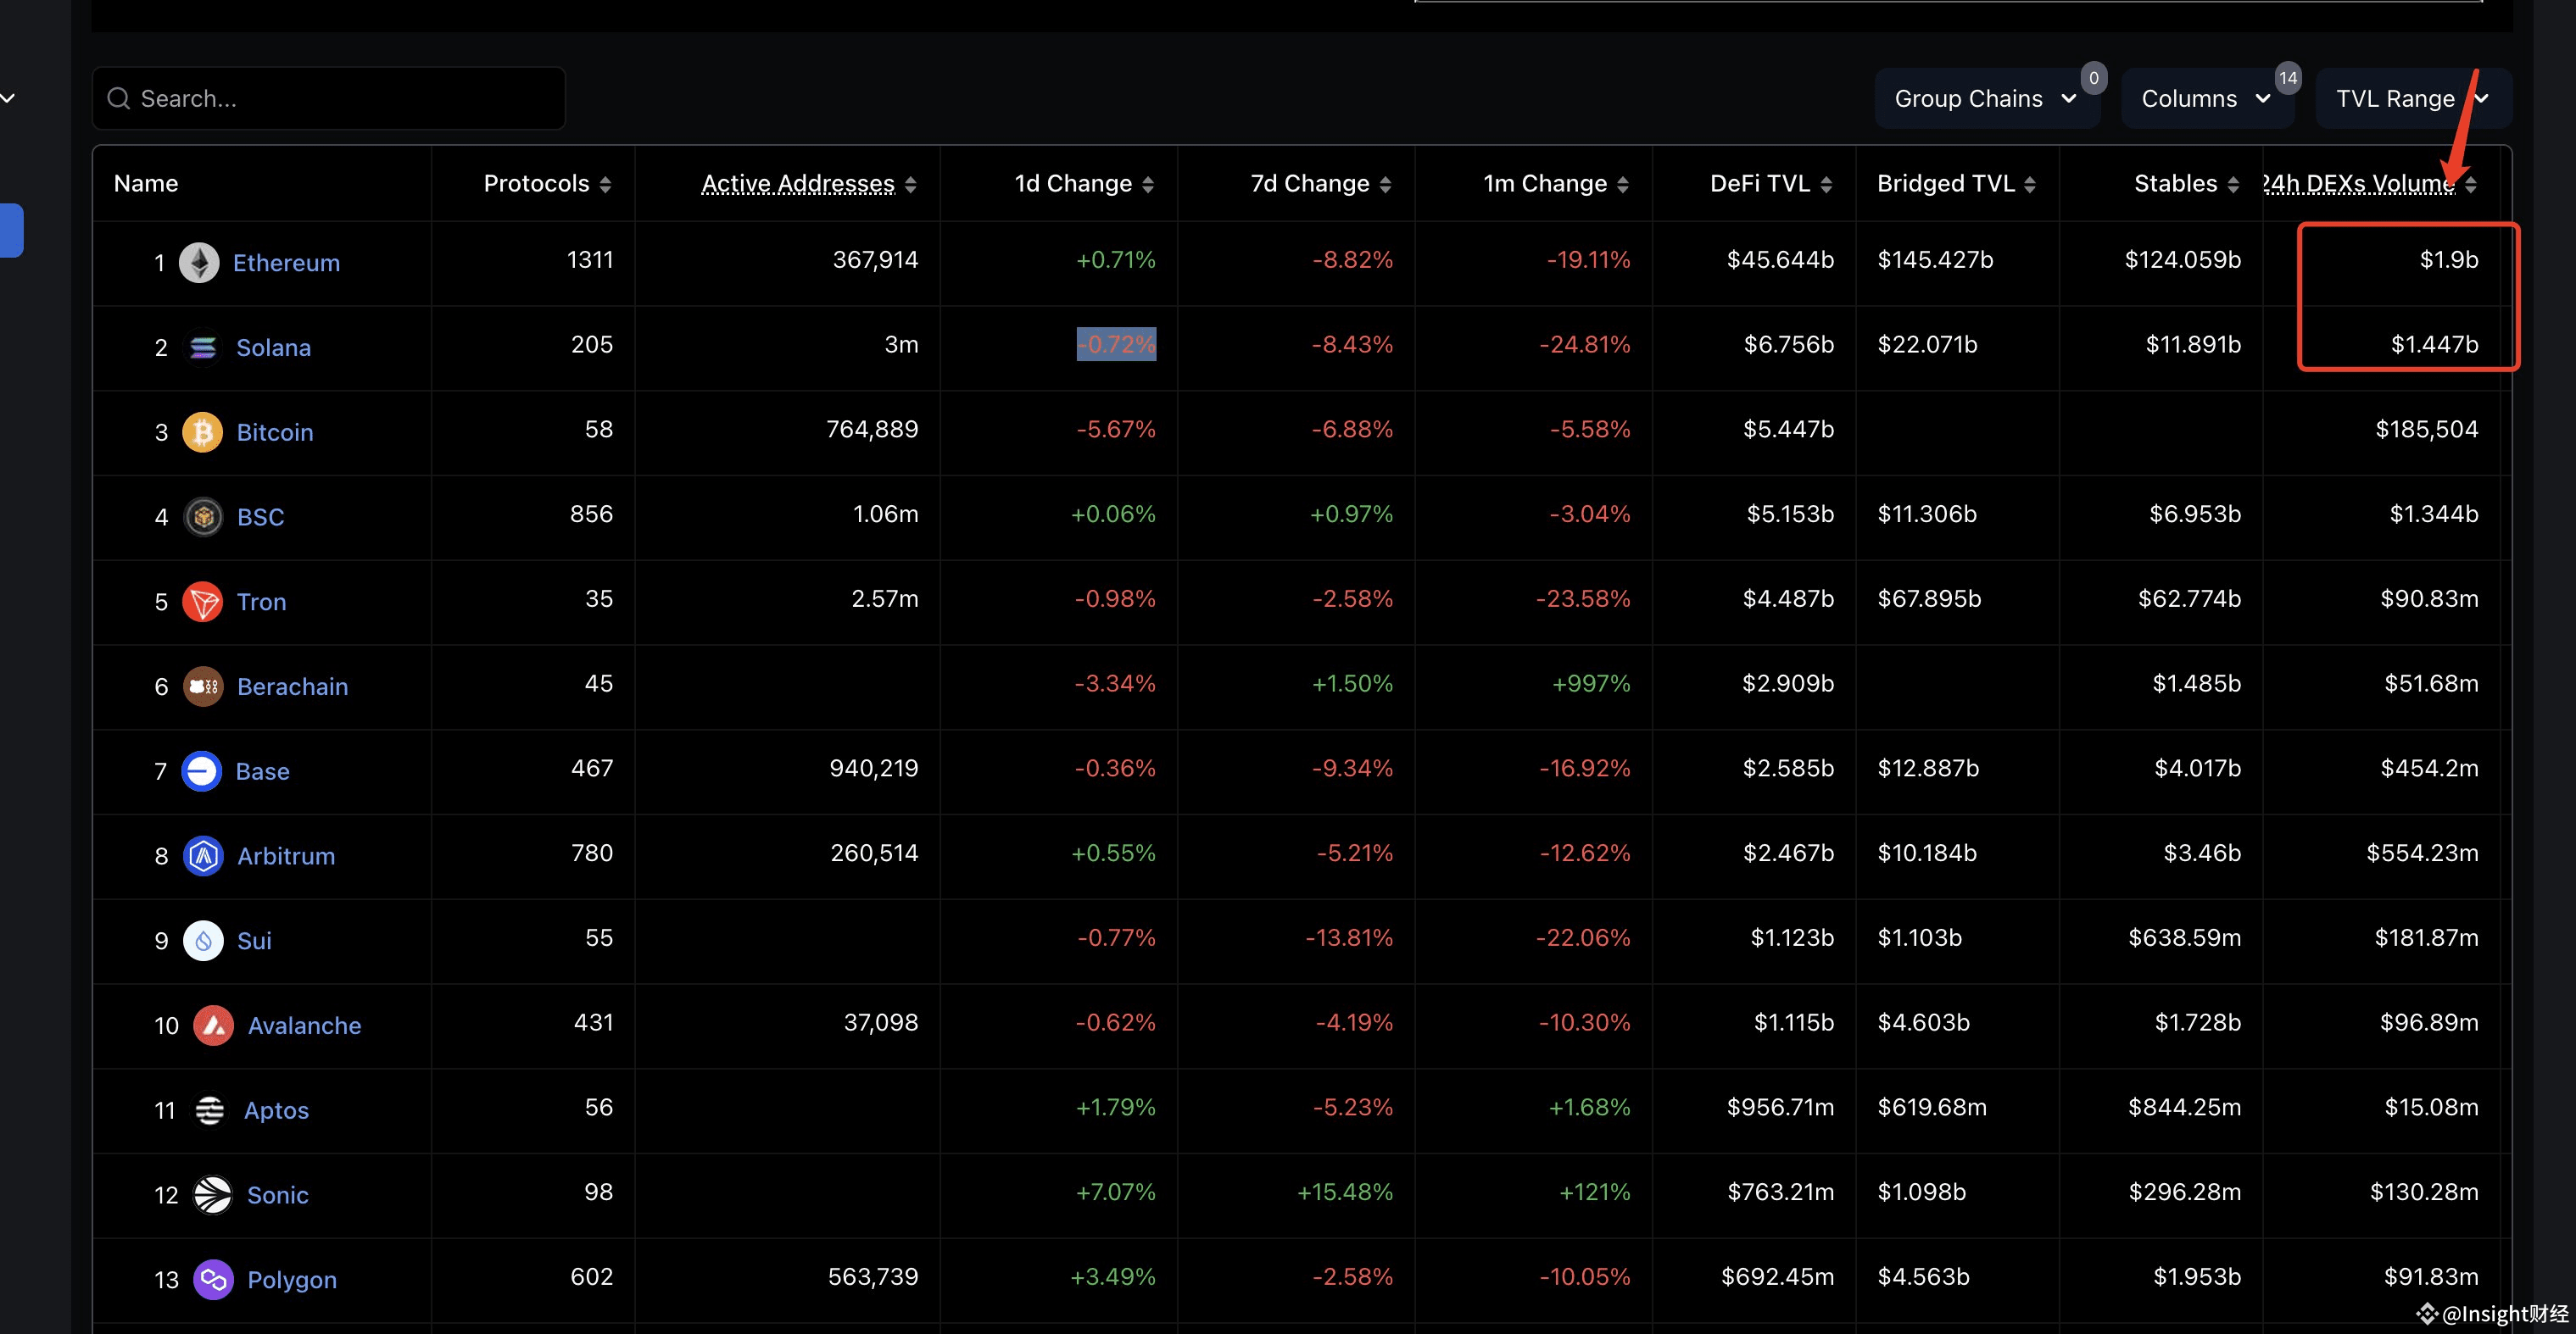Click the blue active sidebar item
Image resolution: width=2576 pixels, height=1334 pixels.
[11, 231]
